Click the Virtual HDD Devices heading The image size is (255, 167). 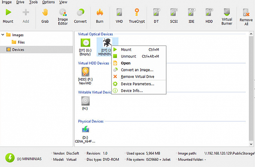pyautogui.click(x=94, y=63)
